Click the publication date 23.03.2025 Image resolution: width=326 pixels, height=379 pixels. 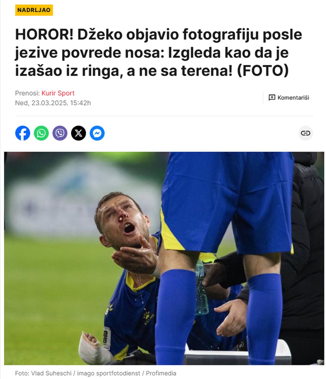[49, 103]
